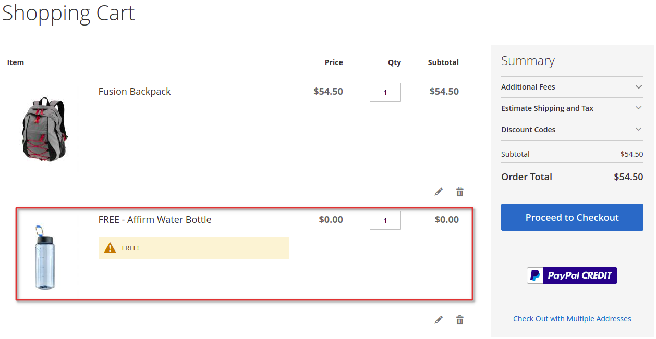Screen dimensions: 656x339
Task: Click pencil icon for FREE Affirm Water Bottle
Action: pyautogui.click(x=439, y=320)
